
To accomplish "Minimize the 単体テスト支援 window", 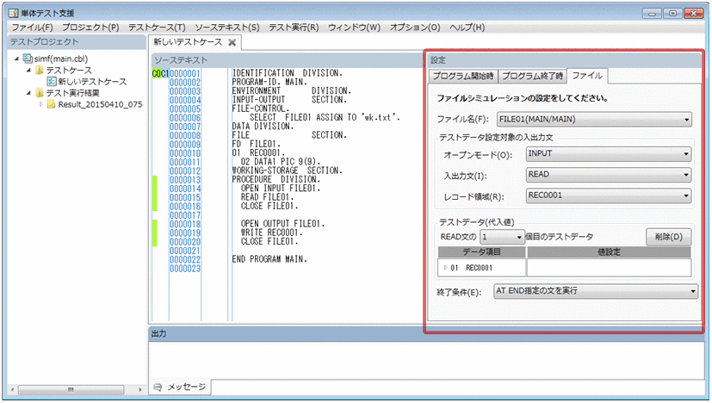I will [652, 14].
